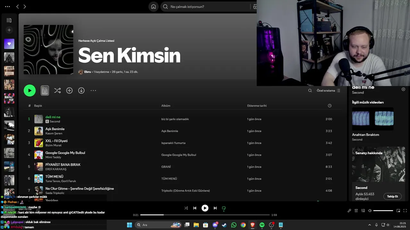Adjust the volume slider in player bar

point(383,211)
